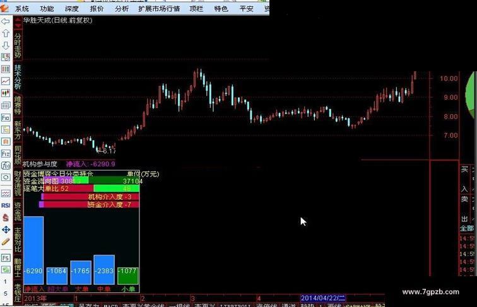Switch to the 分时走势 vertical tab
The image size is (477, 307).
[x=18, y=45]
